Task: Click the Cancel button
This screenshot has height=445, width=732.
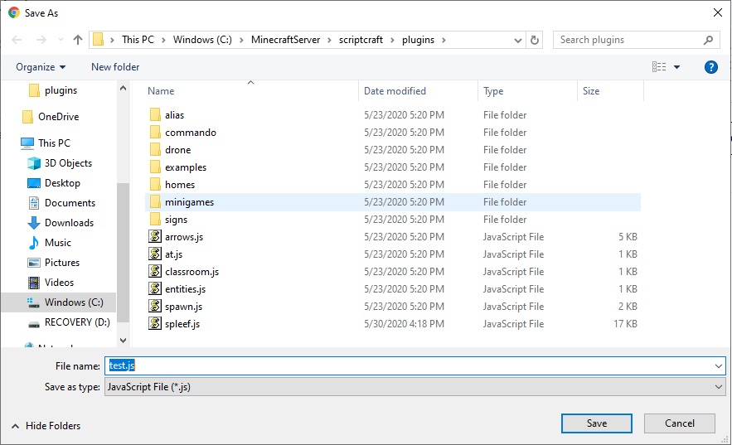Action: [x=680, y=423]
